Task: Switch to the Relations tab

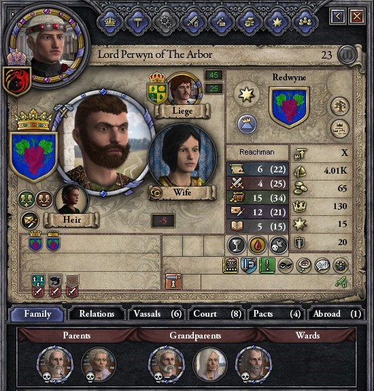Action: pos(97,314)
